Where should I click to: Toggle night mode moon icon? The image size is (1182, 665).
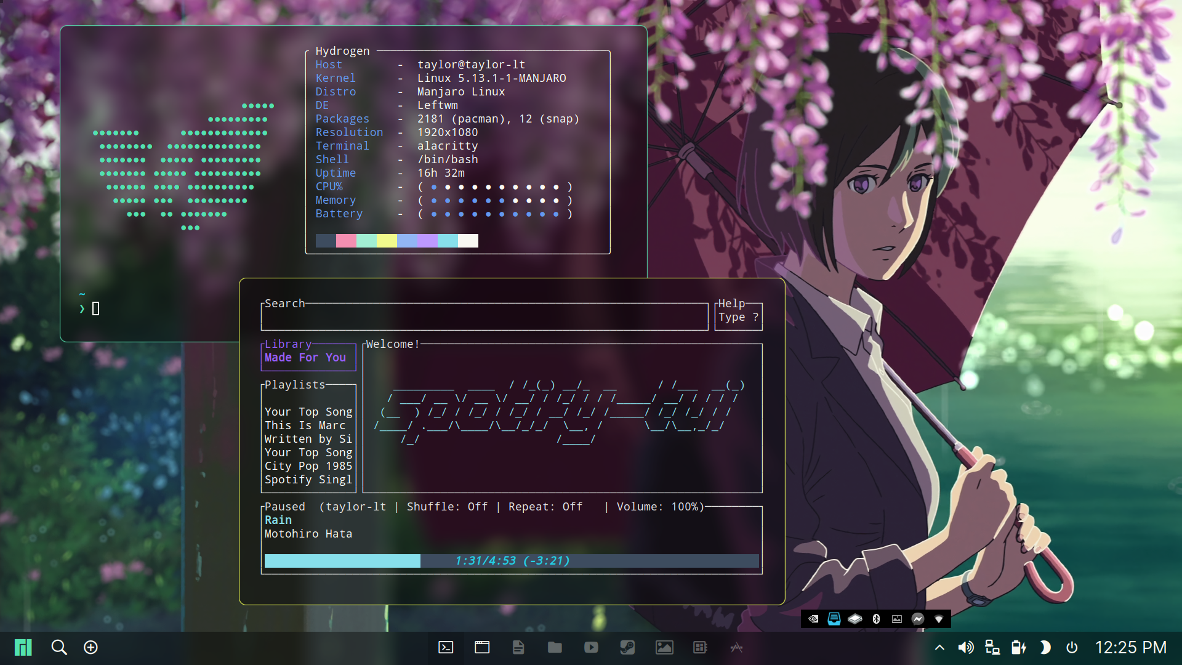pos(1045,647)
